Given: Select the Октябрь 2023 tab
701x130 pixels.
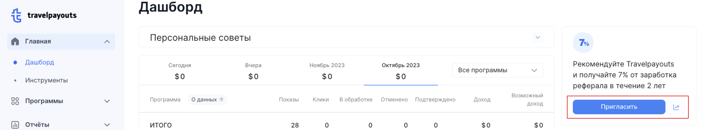Looking at the screenshot, I should (401, 71).
